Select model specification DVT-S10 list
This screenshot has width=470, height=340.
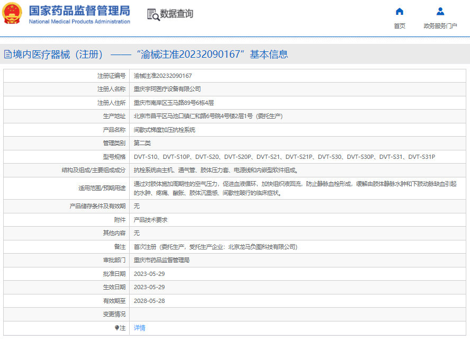pos(284,157)
